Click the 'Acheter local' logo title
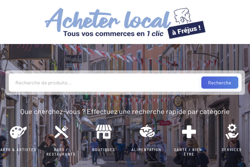 108,19
